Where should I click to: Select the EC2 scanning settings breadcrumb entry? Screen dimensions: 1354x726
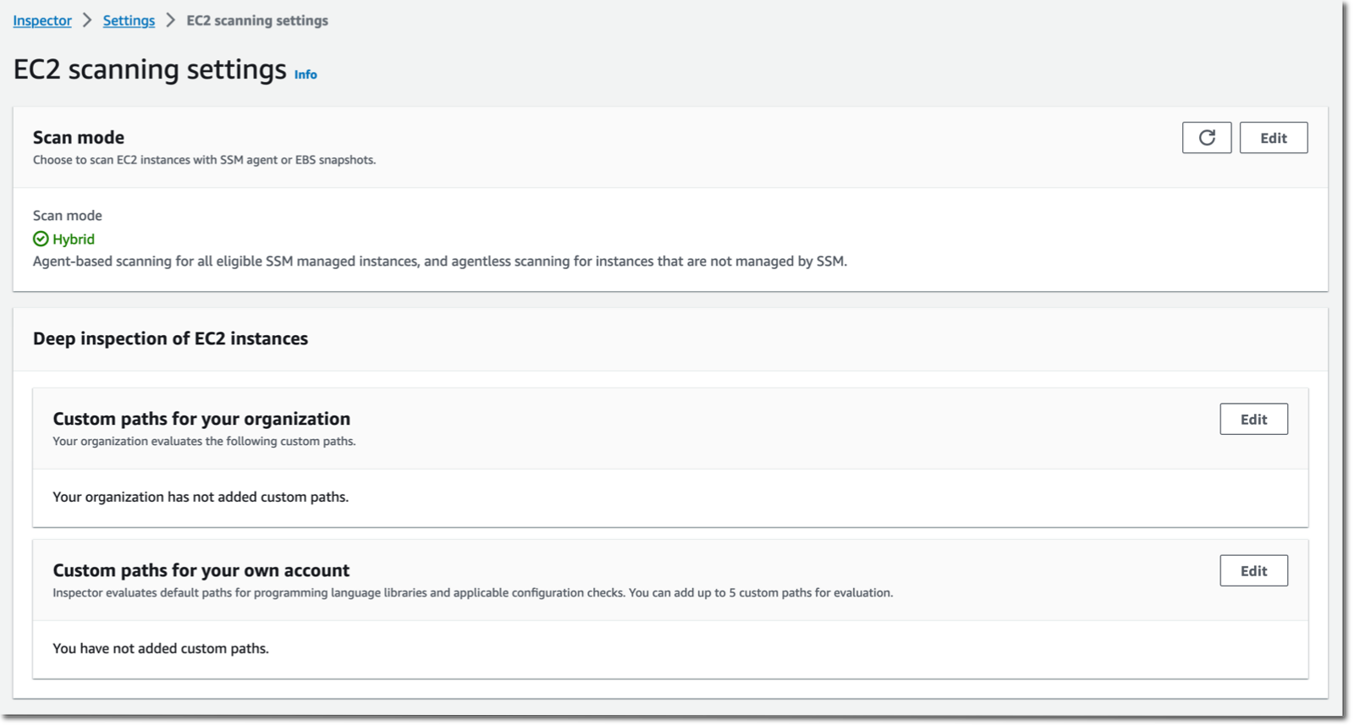tap(256, 20)
